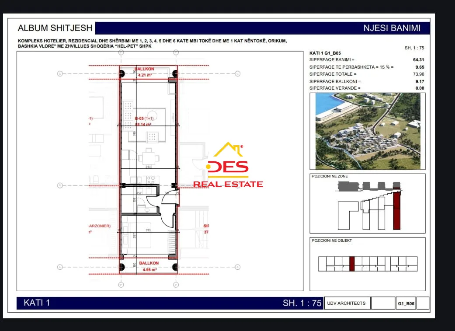Select the "B-05 (1+1)" apartment label
Screen dimensions: 455x331
144,118
